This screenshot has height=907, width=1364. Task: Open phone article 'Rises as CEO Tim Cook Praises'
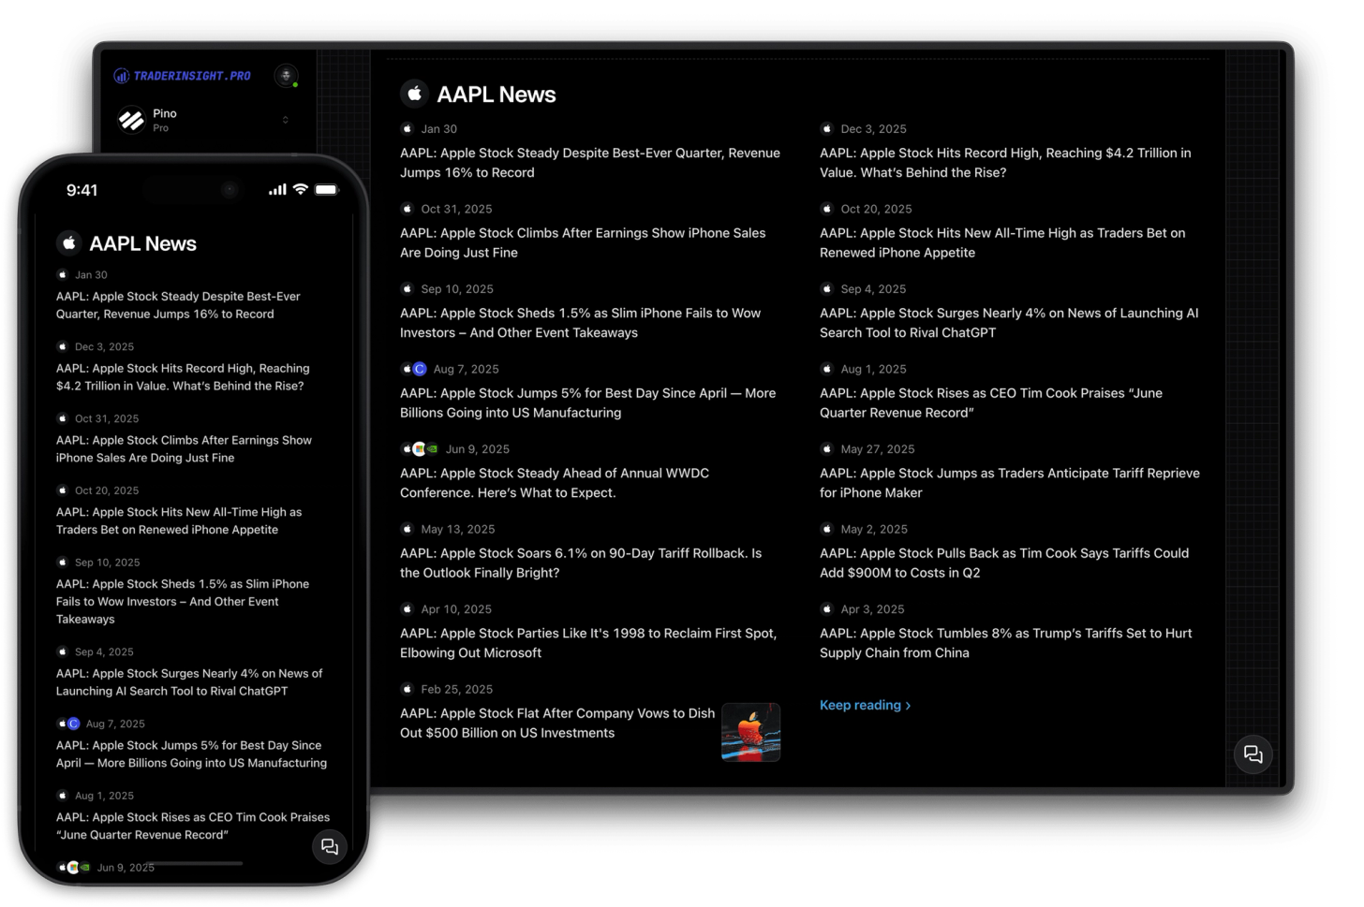coord(193,826)
